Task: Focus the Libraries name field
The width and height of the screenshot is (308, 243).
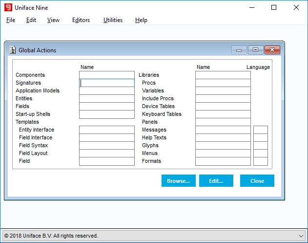Action: (x=223, y=75)
